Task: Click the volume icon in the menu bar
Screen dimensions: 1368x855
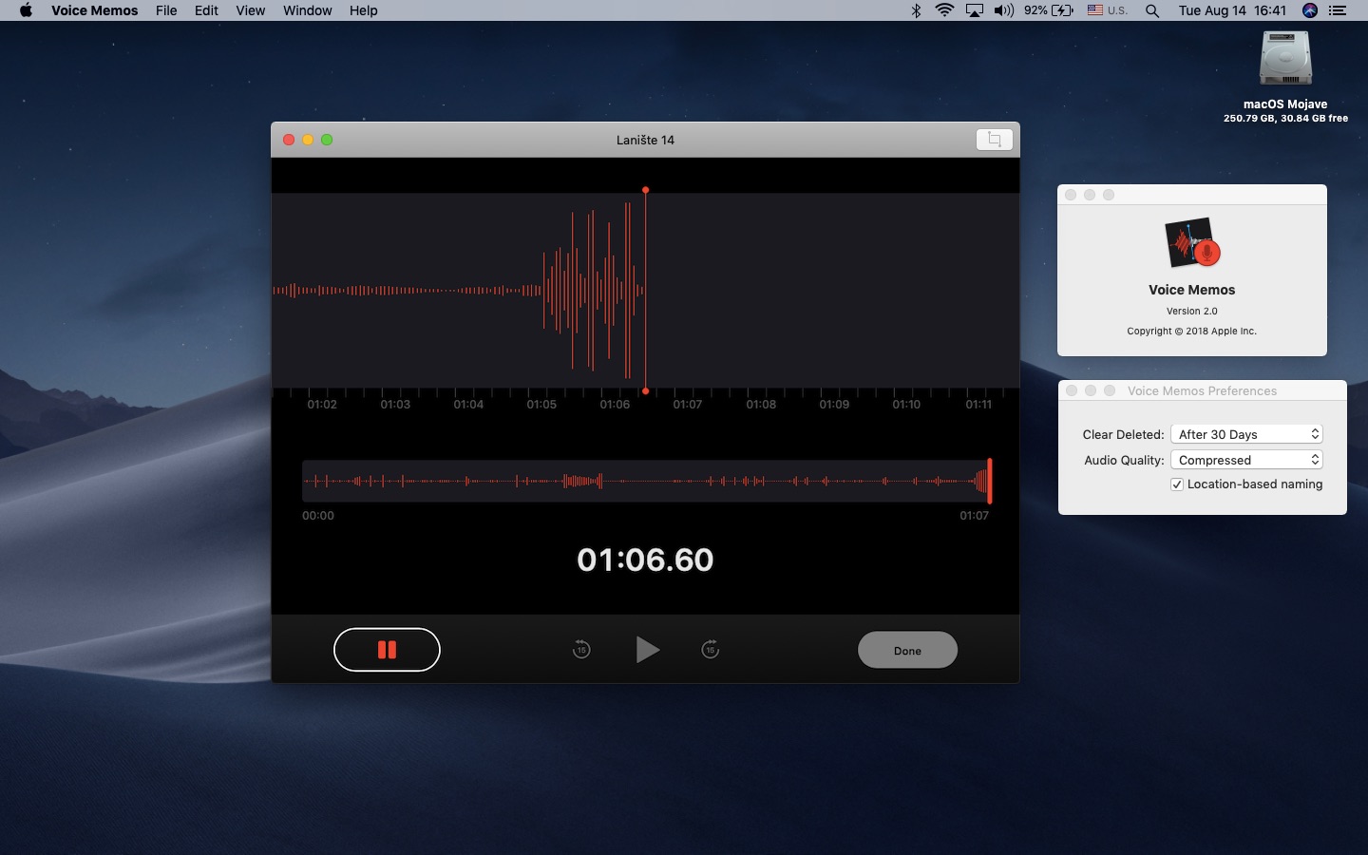Action: tap(1003, 10)
